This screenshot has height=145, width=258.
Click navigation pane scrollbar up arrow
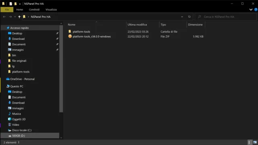tap(61, 23)
